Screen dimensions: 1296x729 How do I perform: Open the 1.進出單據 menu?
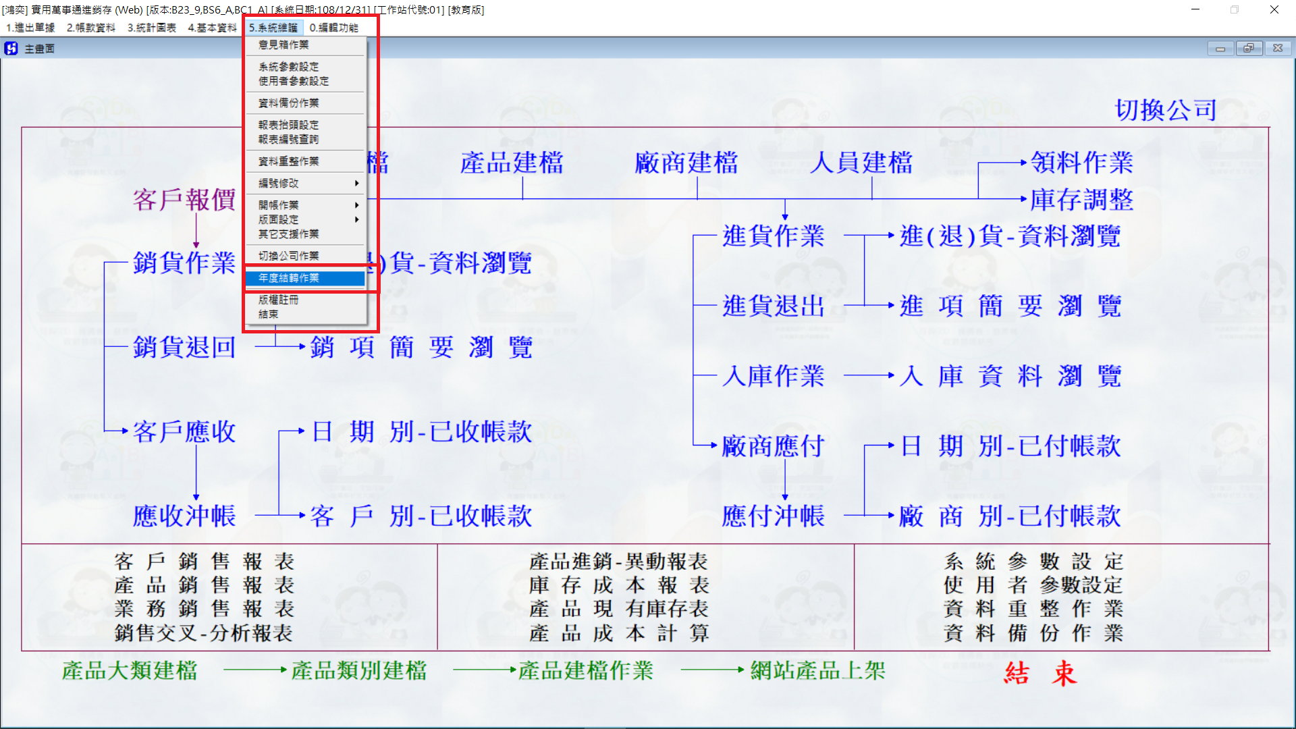tap(30, 28)
